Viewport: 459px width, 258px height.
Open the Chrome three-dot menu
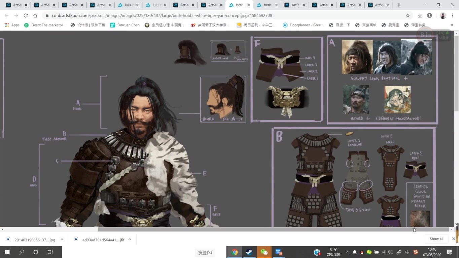click(x=453, y=15)
